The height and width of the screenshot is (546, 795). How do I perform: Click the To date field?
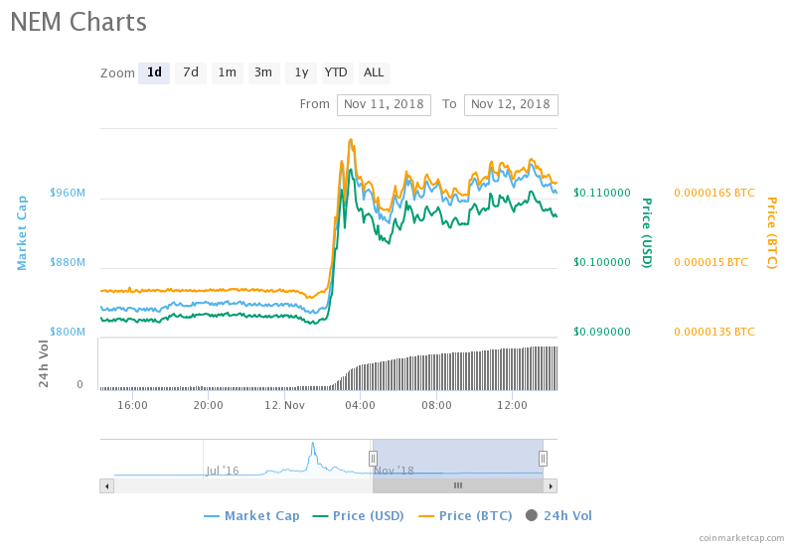(x=511, y=104)
